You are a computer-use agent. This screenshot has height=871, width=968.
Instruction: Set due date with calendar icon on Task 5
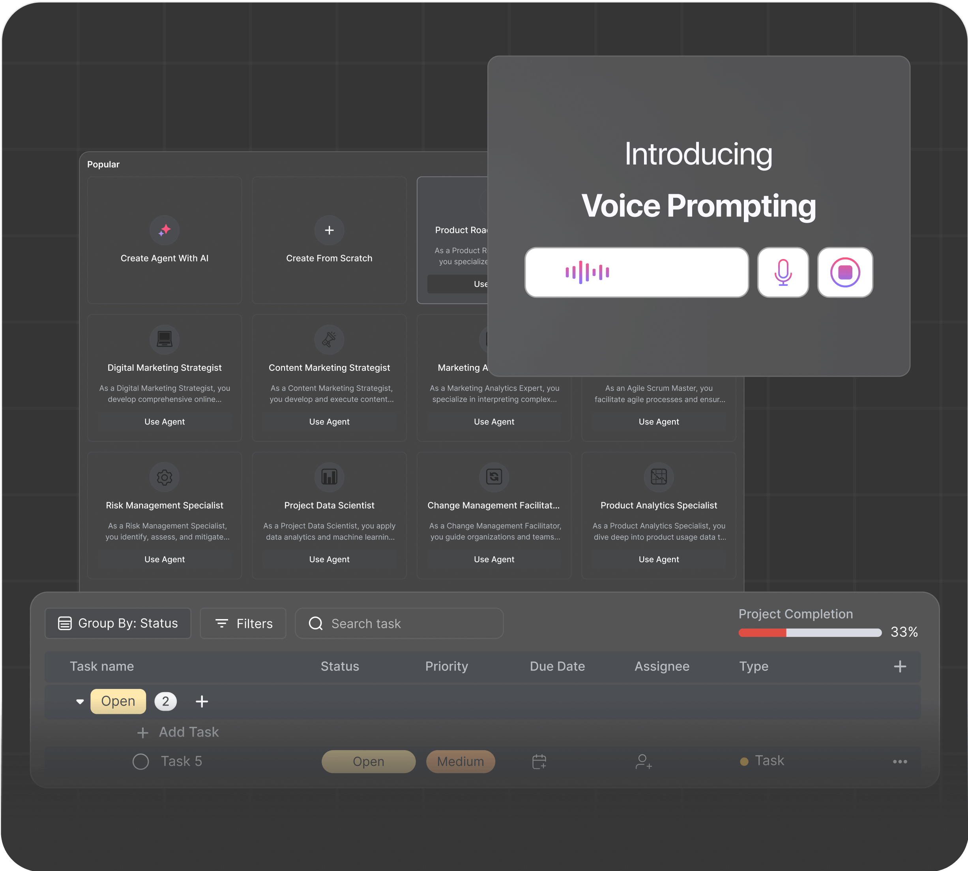point(539,761)
